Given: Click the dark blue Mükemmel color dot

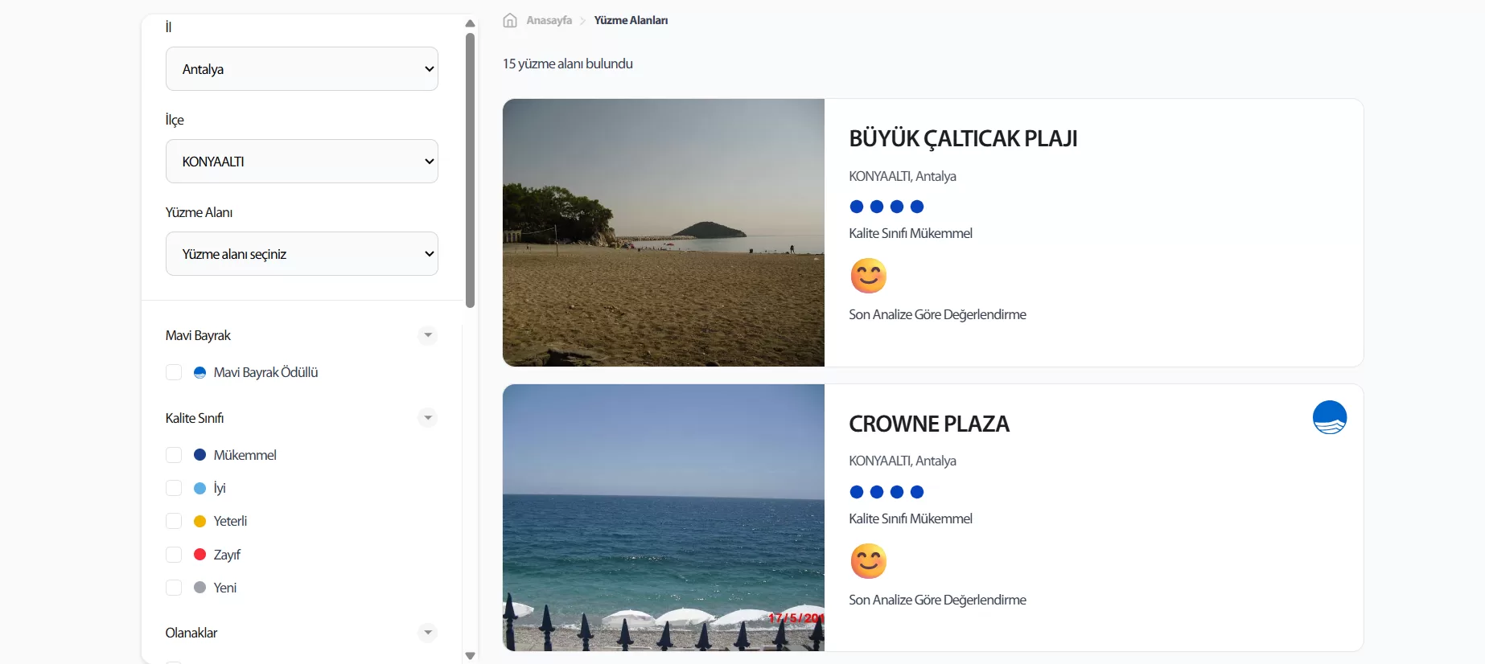Looking at the screenshot, I should click(200, 455).
